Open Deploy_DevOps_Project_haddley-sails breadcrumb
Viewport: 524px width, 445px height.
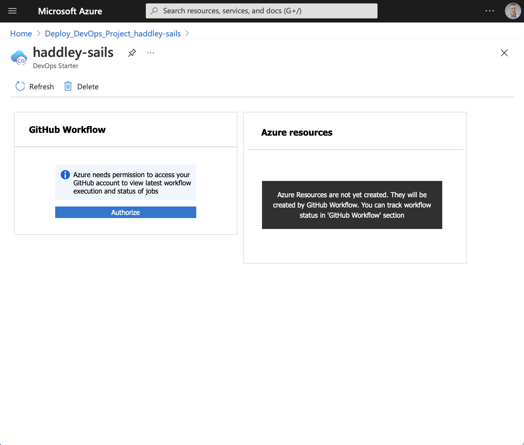pos(113,34)
